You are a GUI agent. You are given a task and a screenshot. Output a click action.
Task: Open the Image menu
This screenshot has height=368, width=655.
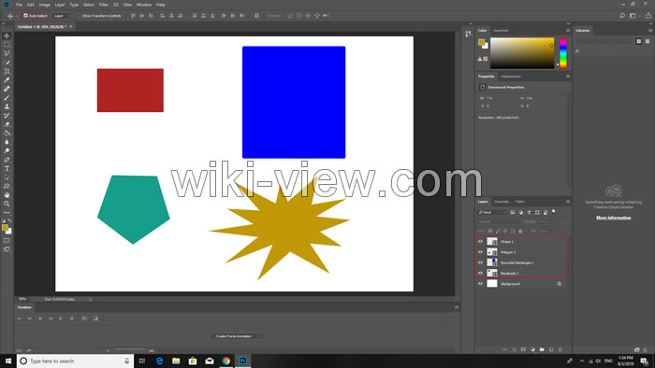pos(44,5)
